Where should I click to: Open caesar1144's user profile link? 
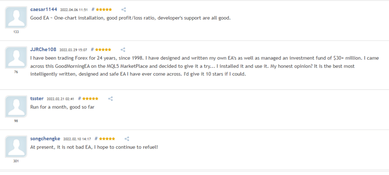(43, 9)
